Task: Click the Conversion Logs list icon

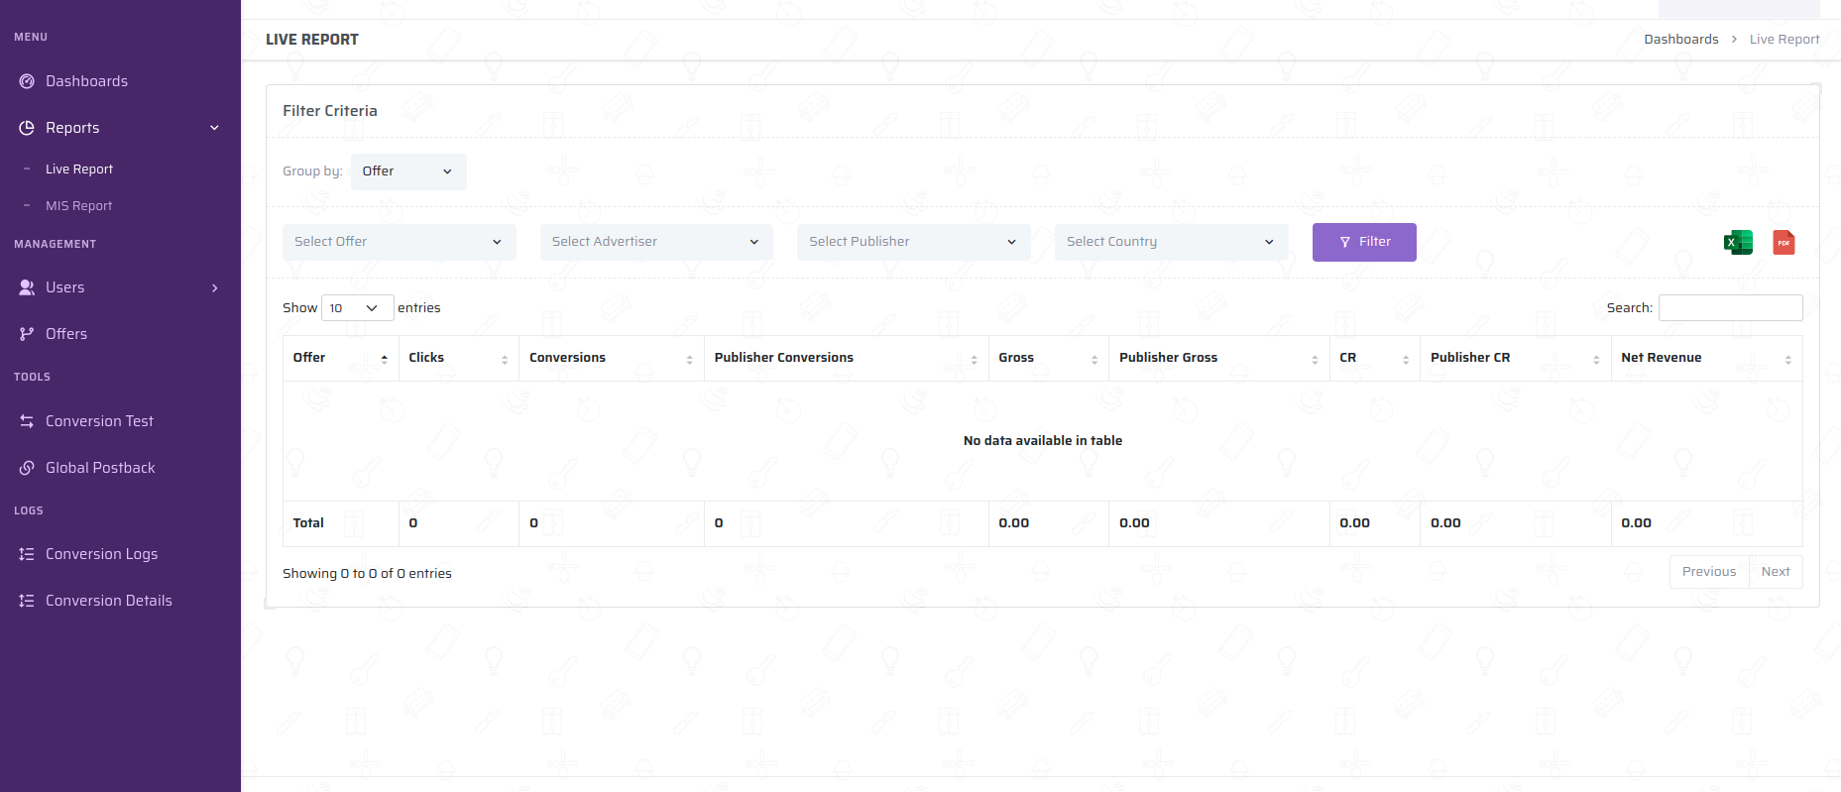Action: pyautogui.click(x=27, y=554)
